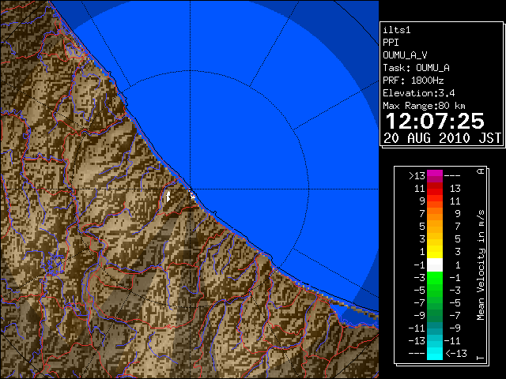506x379 pixels.
Task: Click the PRF: 1800Hz value
Action: click(413, 81)
